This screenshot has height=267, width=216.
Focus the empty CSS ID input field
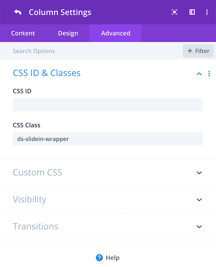(108, 105)
